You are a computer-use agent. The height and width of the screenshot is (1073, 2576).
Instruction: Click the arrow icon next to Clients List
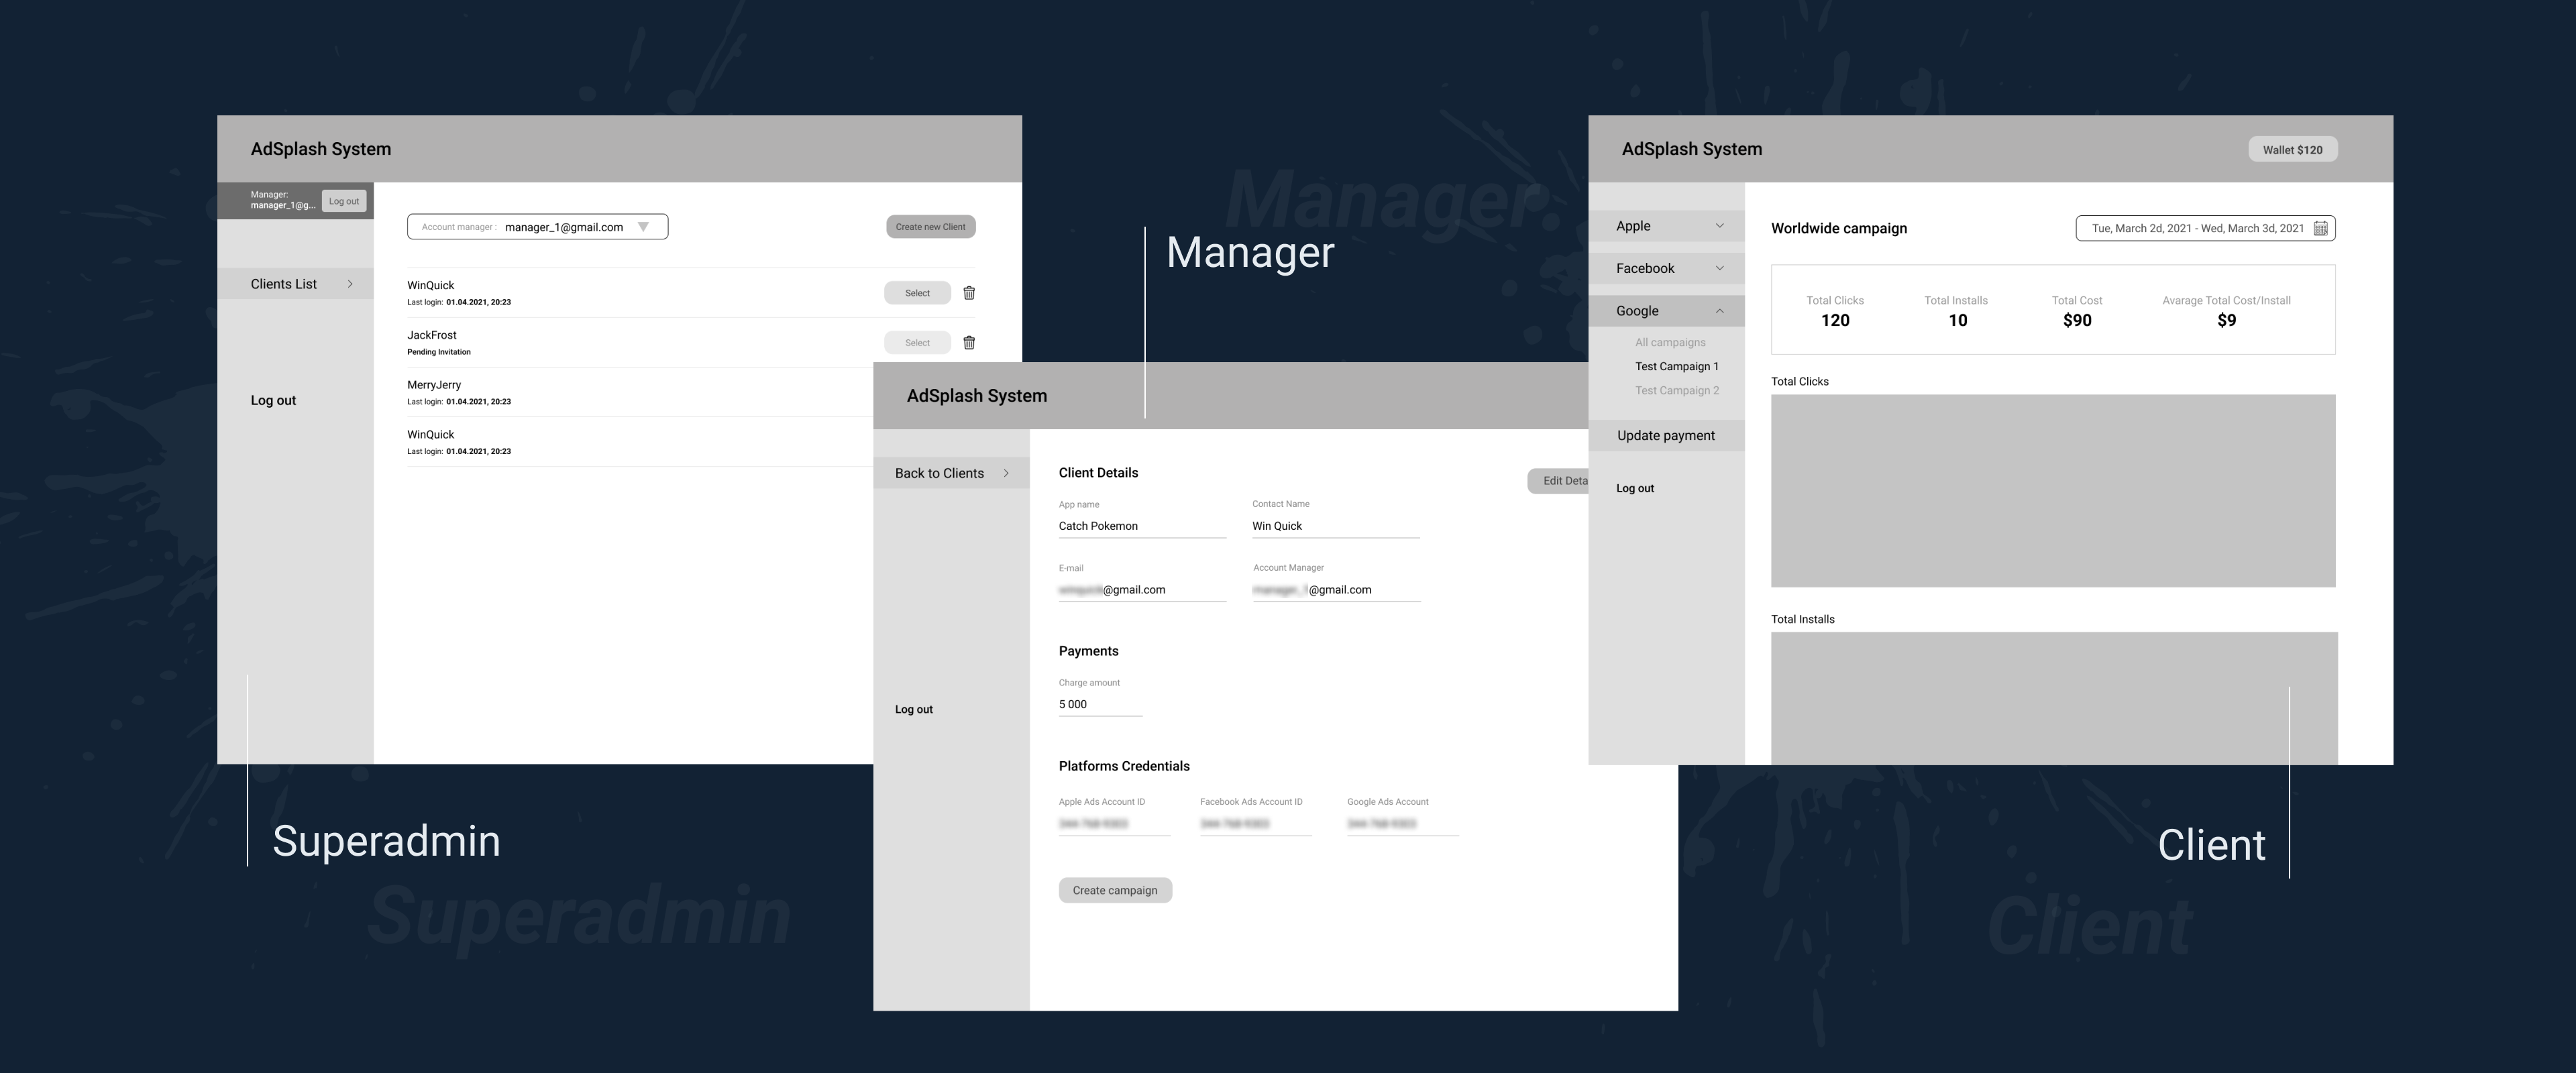click(352, 282)
